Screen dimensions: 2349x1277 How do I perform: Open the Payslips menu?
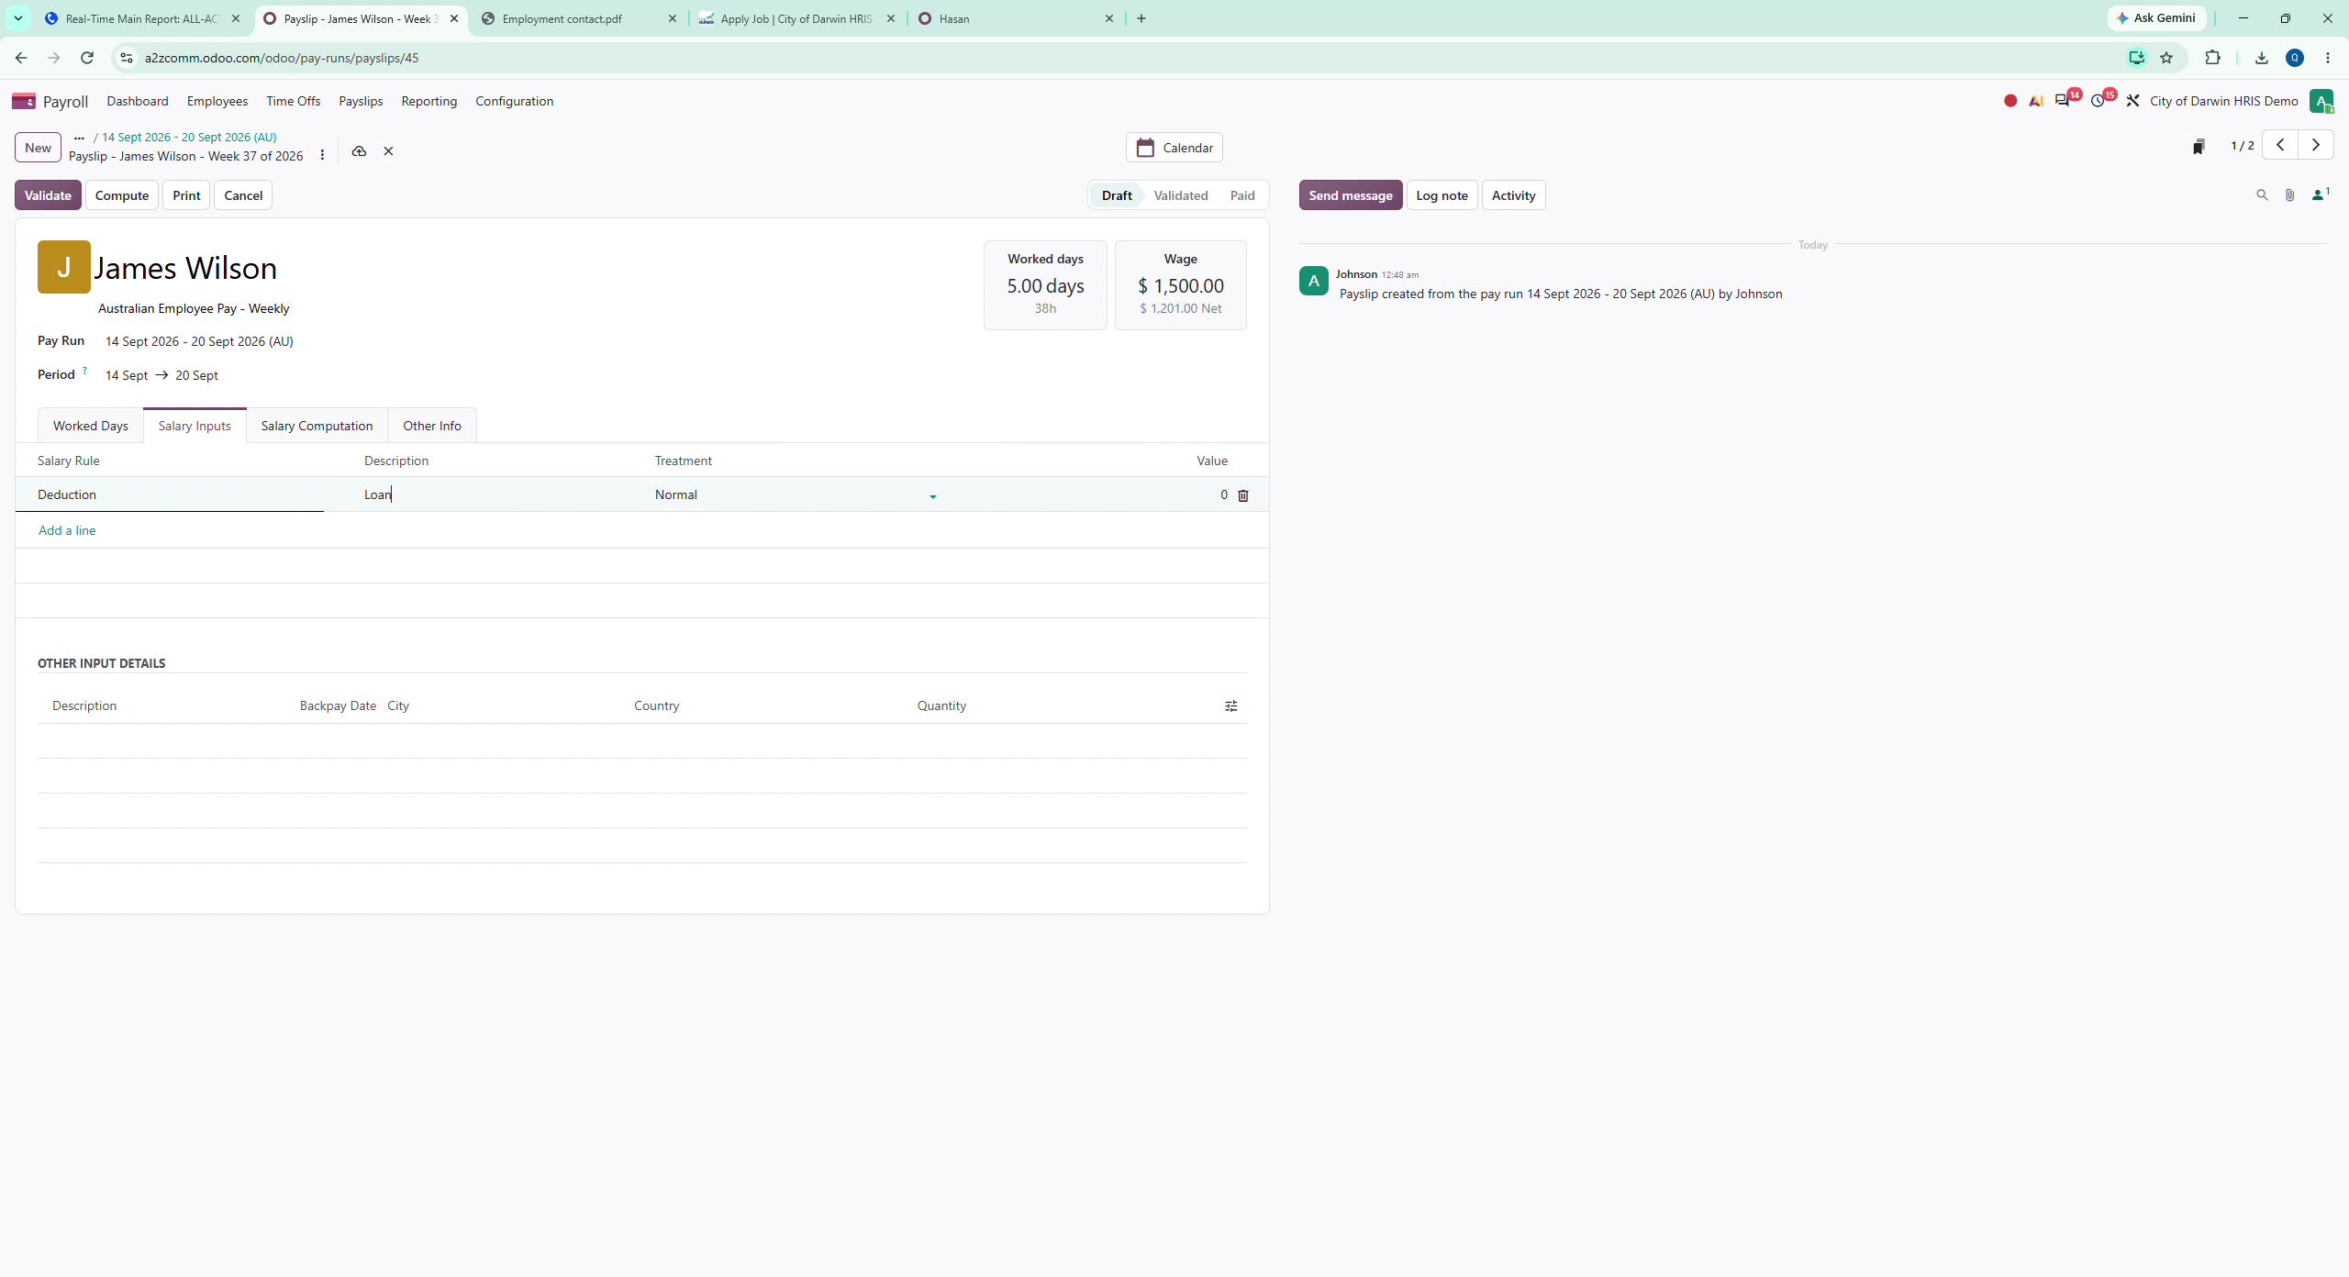pyautogui.click(x=361, y=101)
